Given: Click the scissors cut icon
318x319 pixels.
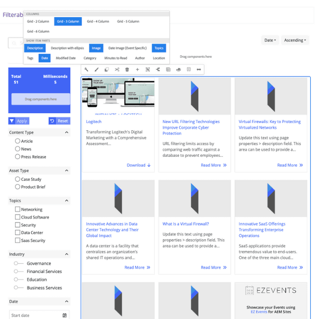Looking at the screenshot, I should 117,70.
